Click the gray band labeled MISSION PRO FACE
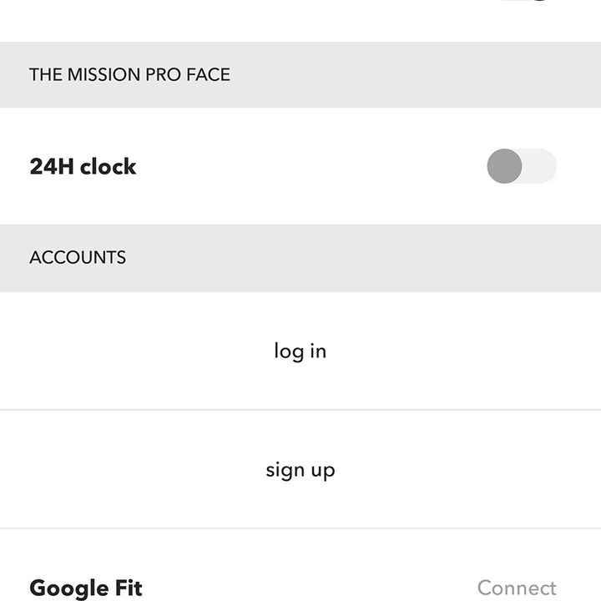This screenshot has height=601, width=601. click(300, 75)
